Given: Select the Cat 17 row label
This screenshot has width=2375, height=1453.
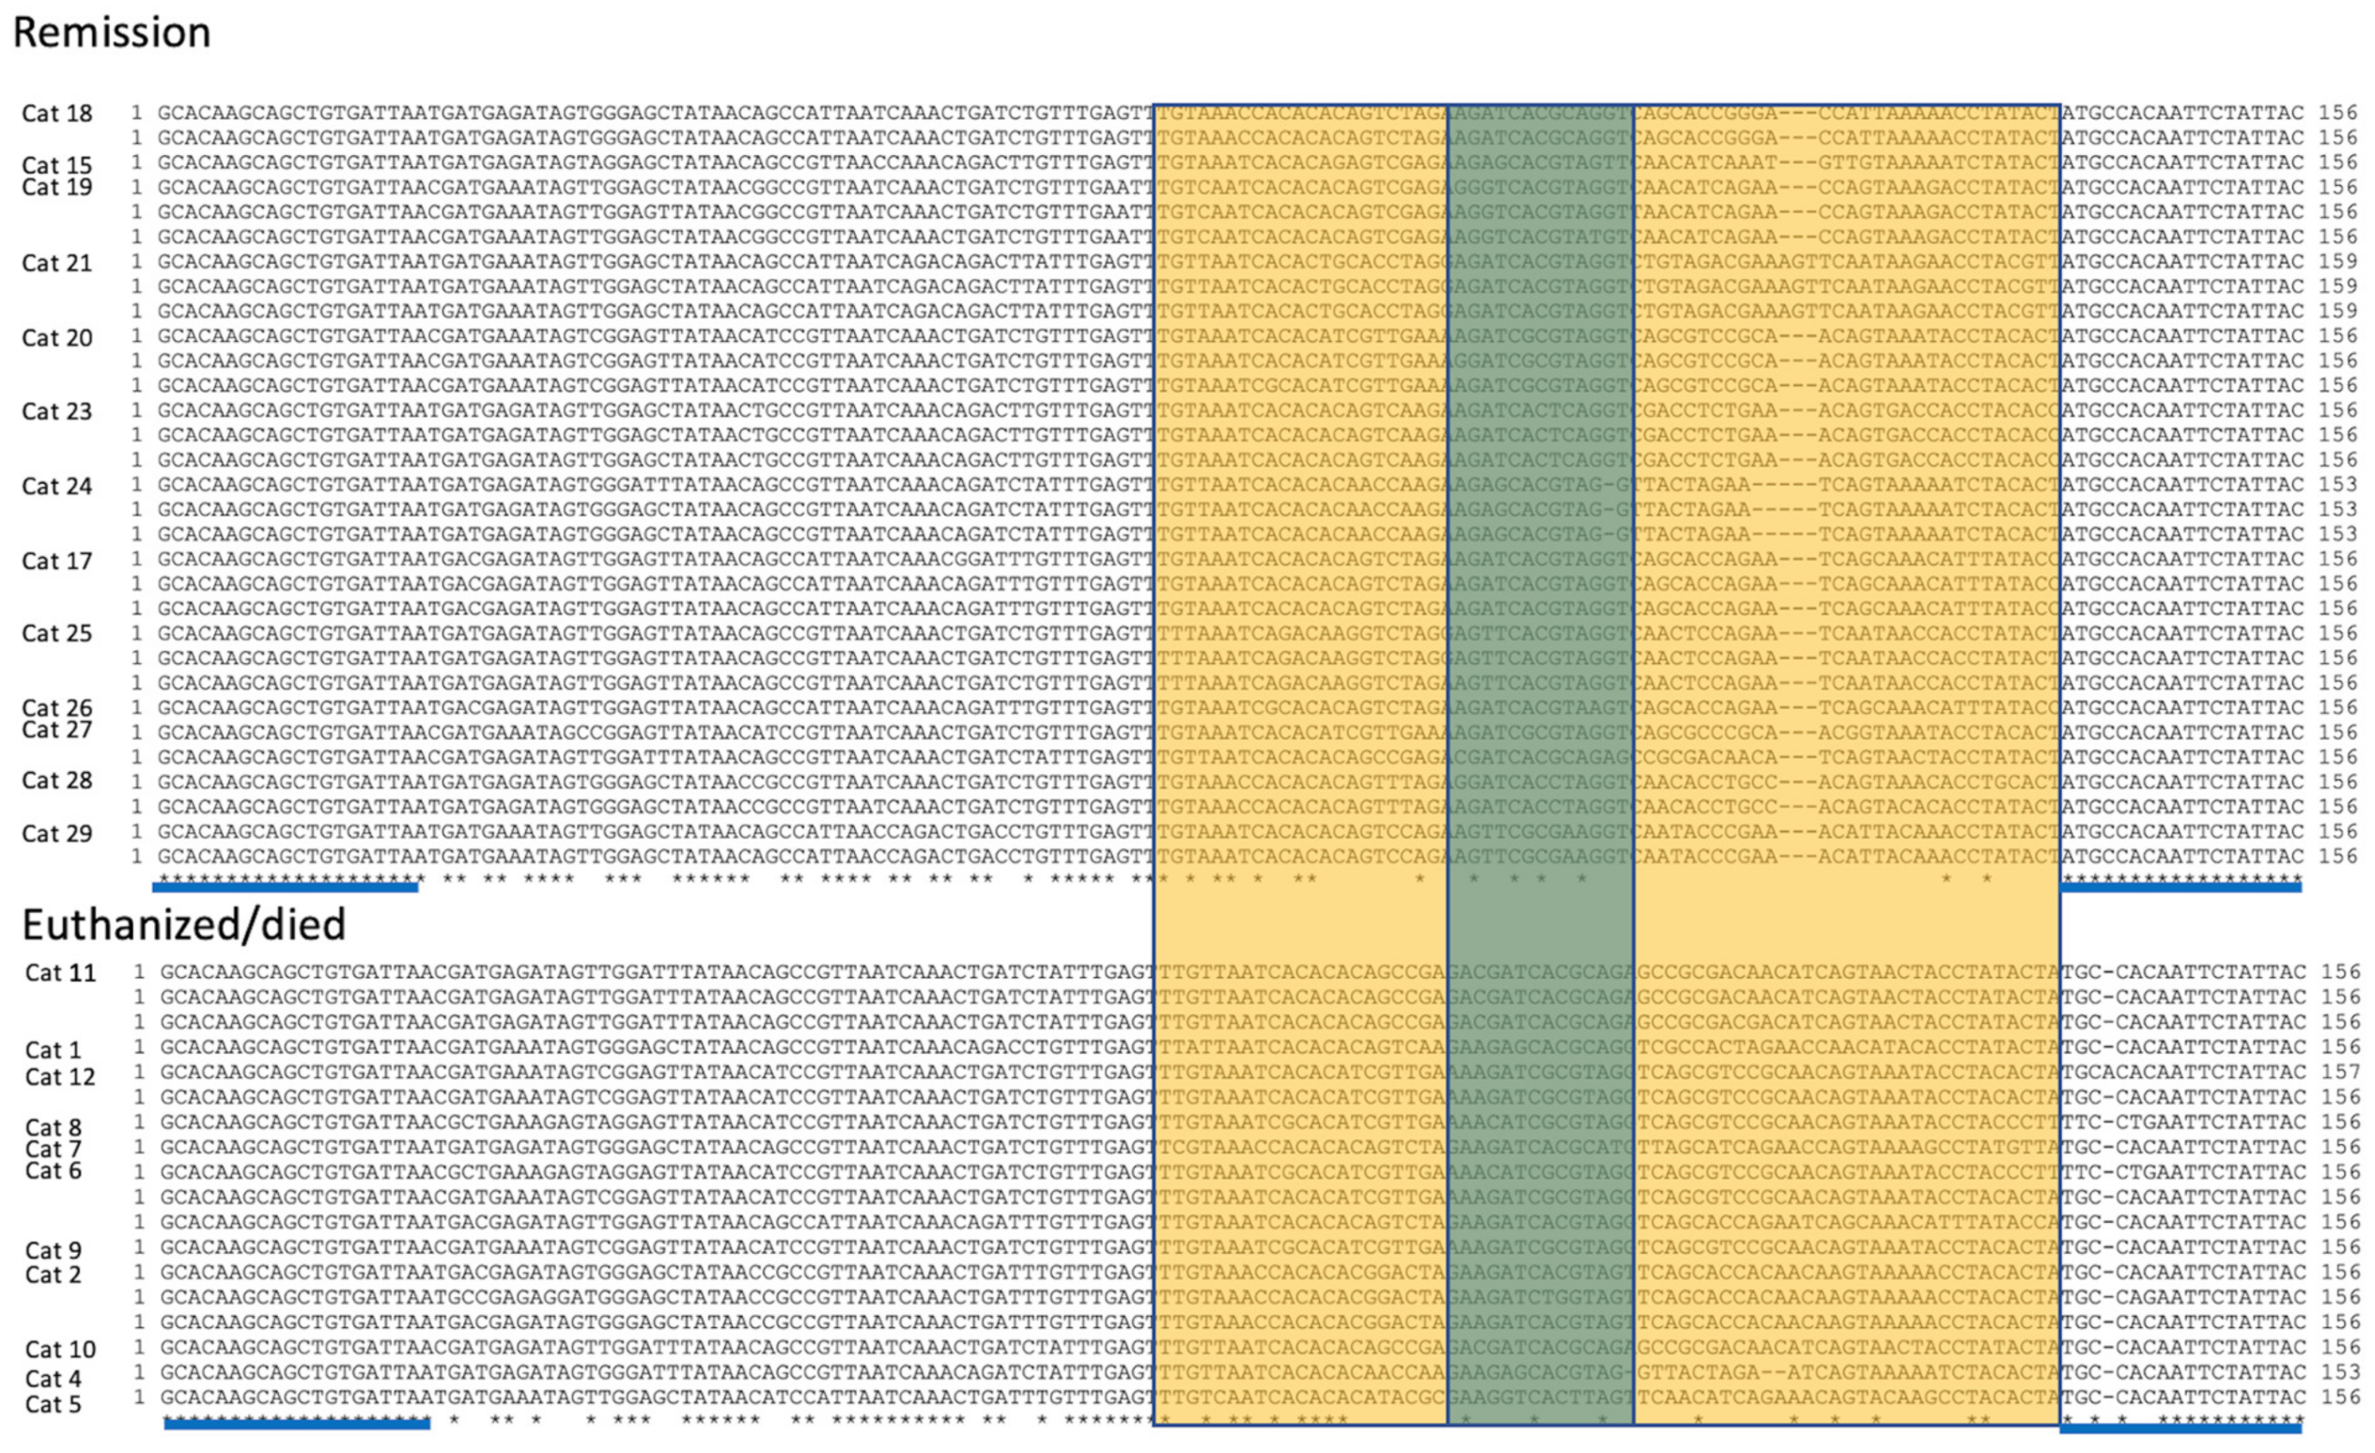Looking at the screenshot, I should pos(57,561).
